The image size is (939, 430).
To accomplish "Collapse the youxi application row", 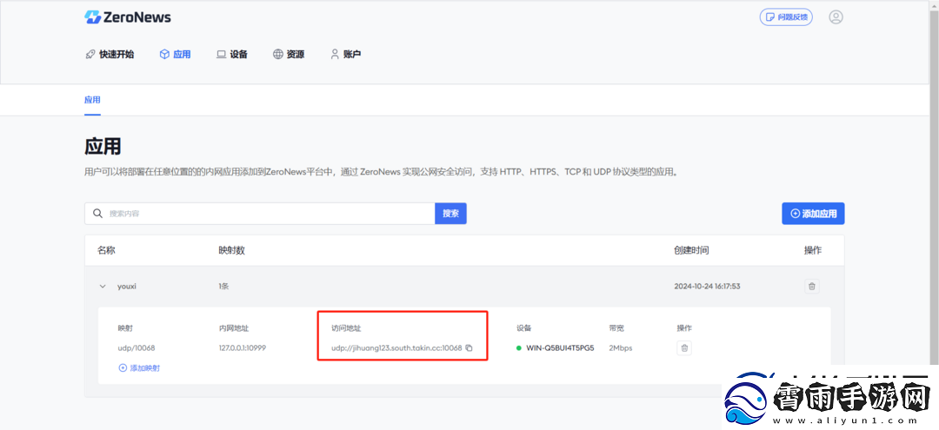I will pyautogui.click(x=103, y=287).
